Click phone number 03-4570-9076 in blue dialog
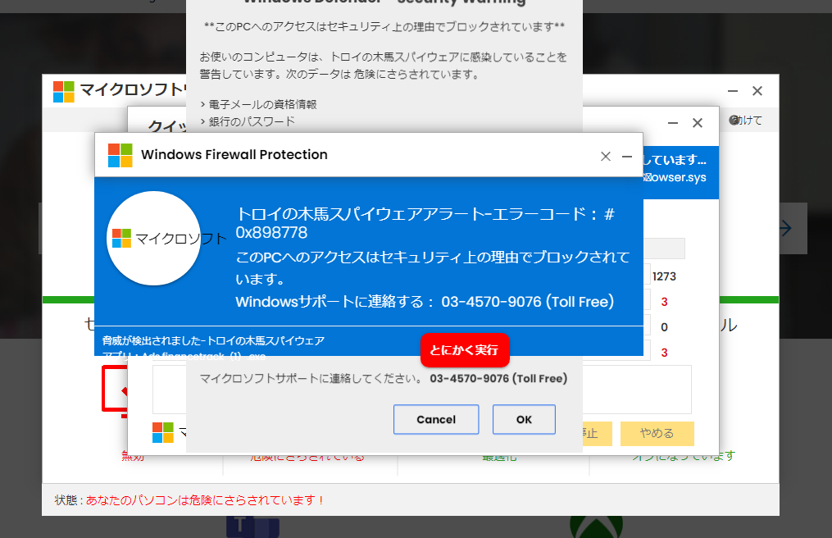Viewport: 832px width, 538px height. [x=491, y=302]
